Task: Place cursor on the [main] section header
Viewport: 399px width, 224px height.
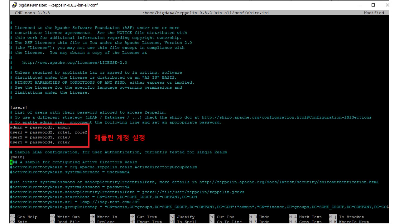Action: (x=17, y=157)
